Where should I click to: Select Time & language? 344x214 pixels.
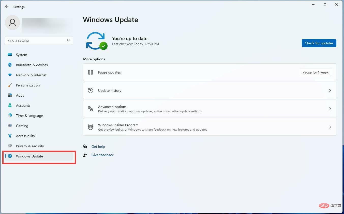click(39, 116)
